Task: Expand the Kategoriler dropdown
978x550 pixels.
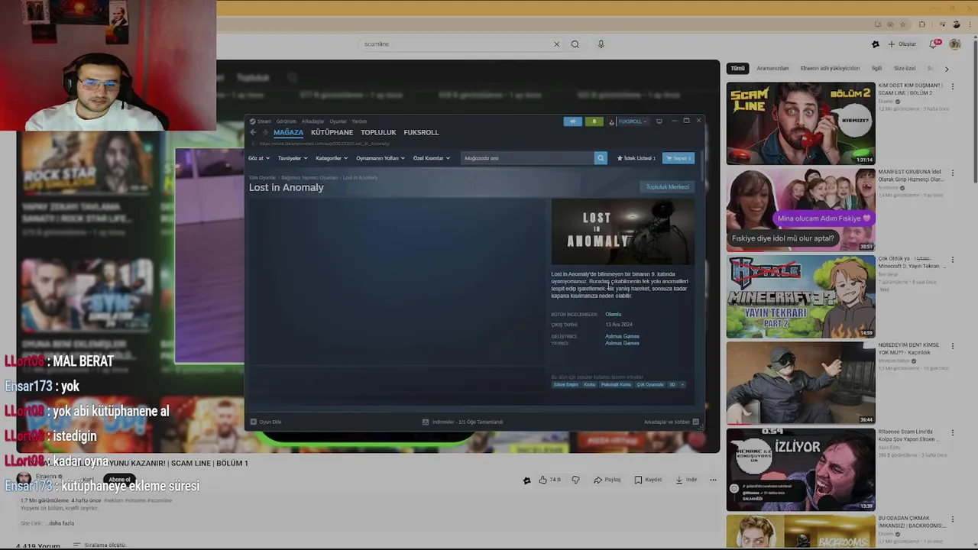Action: (x=332, y=158)
